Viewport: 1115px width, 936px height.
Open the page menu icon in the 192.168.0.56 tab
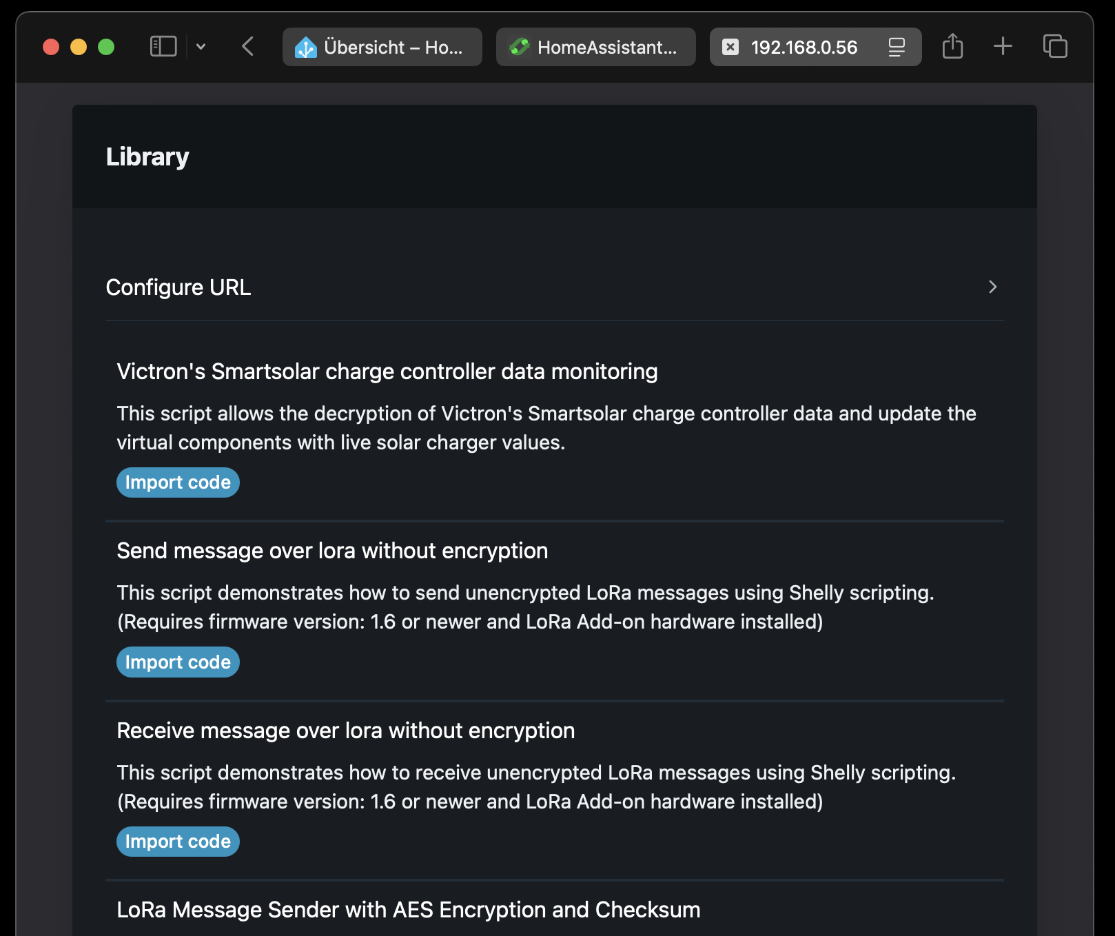[x=896, y=47]
